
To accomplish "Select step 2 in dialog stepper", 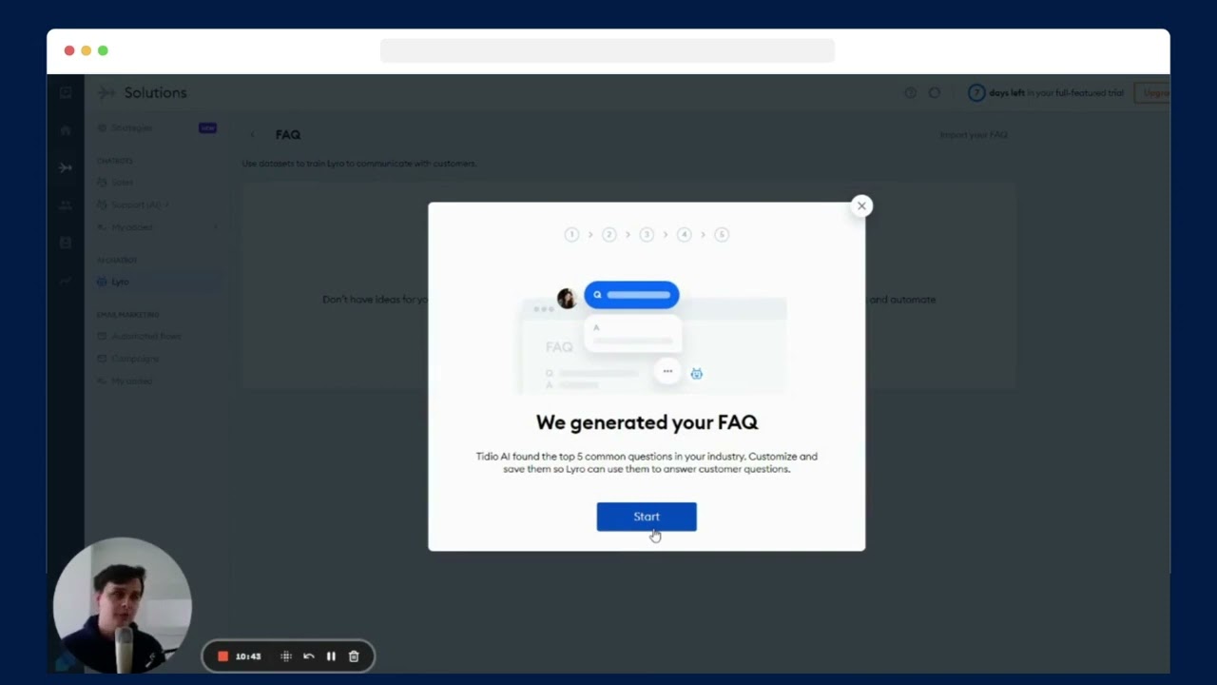I will coord(609,234).
